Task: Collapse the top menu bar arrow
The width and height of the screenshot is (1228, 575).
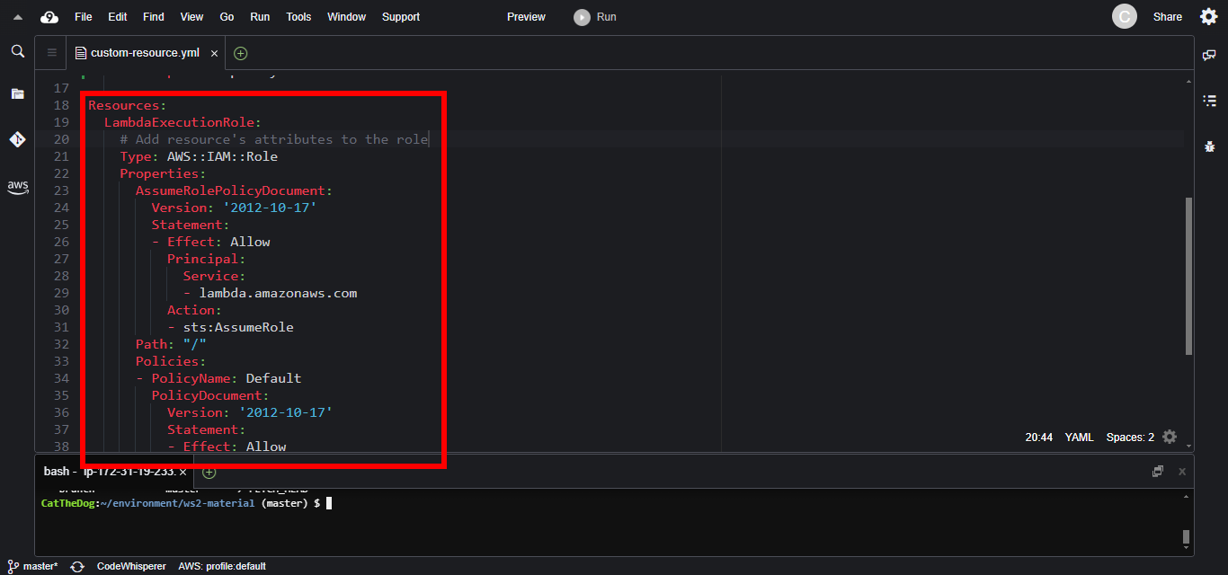Action: click(x=17, y=17)
